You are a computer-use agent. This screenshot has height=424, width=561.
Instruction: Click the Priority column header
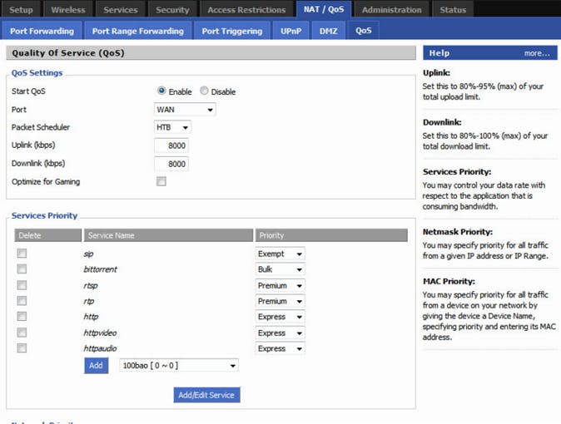coord(331,235)
